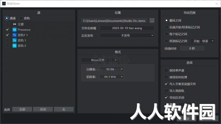Select 每个标记之间 option

166,34
